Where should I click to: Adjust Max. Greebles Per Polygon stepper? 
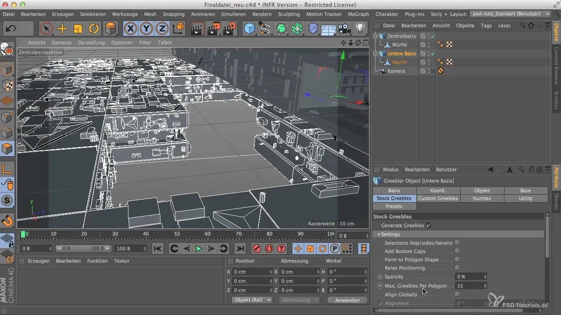(485, 286)
